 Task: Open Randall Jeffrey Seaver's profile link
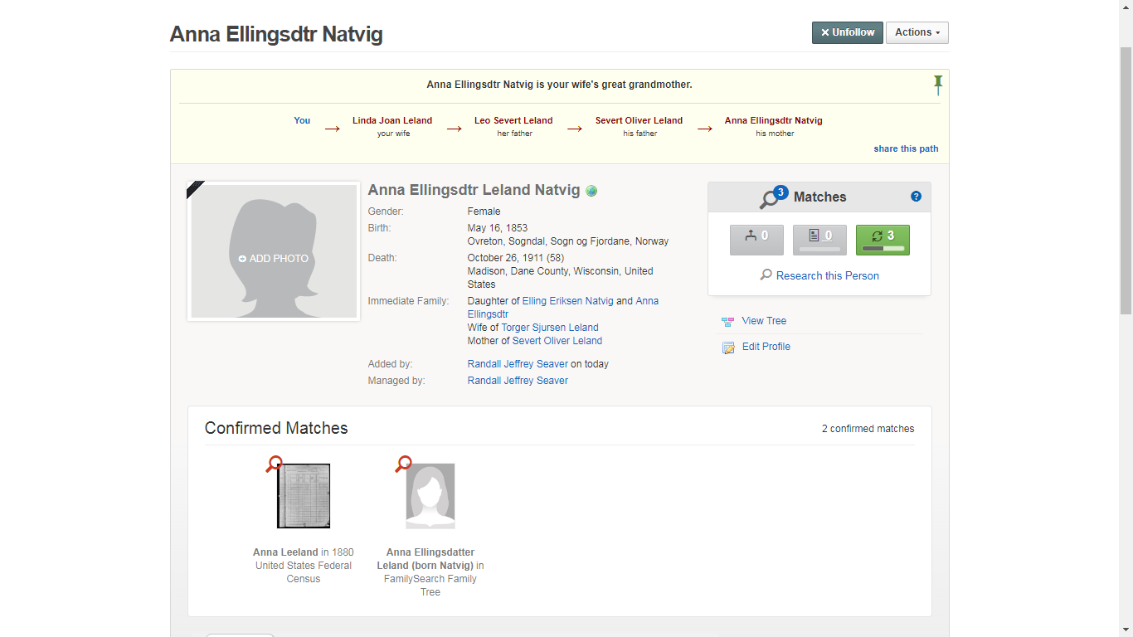pyautogui.click(x=517, y=363)
